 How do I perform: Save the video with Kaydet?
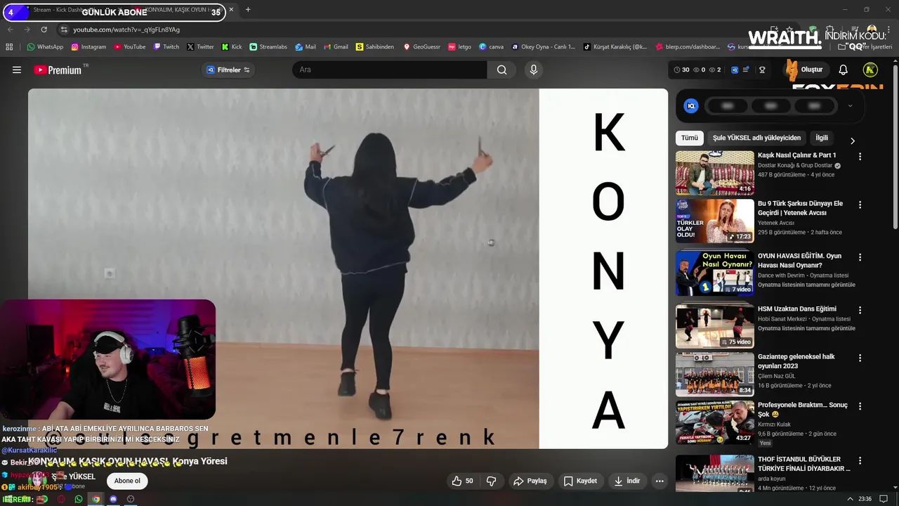point(581,481)
